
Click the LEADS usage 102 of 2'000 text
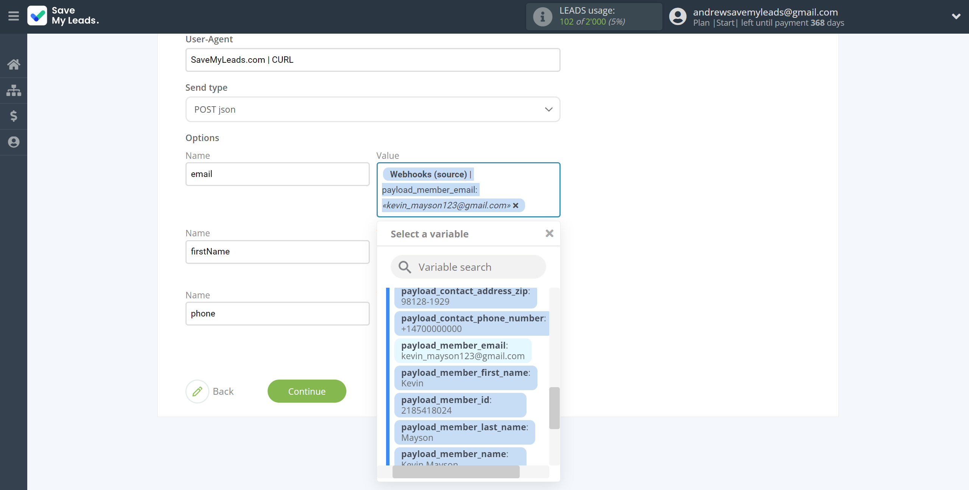[592, 22]
